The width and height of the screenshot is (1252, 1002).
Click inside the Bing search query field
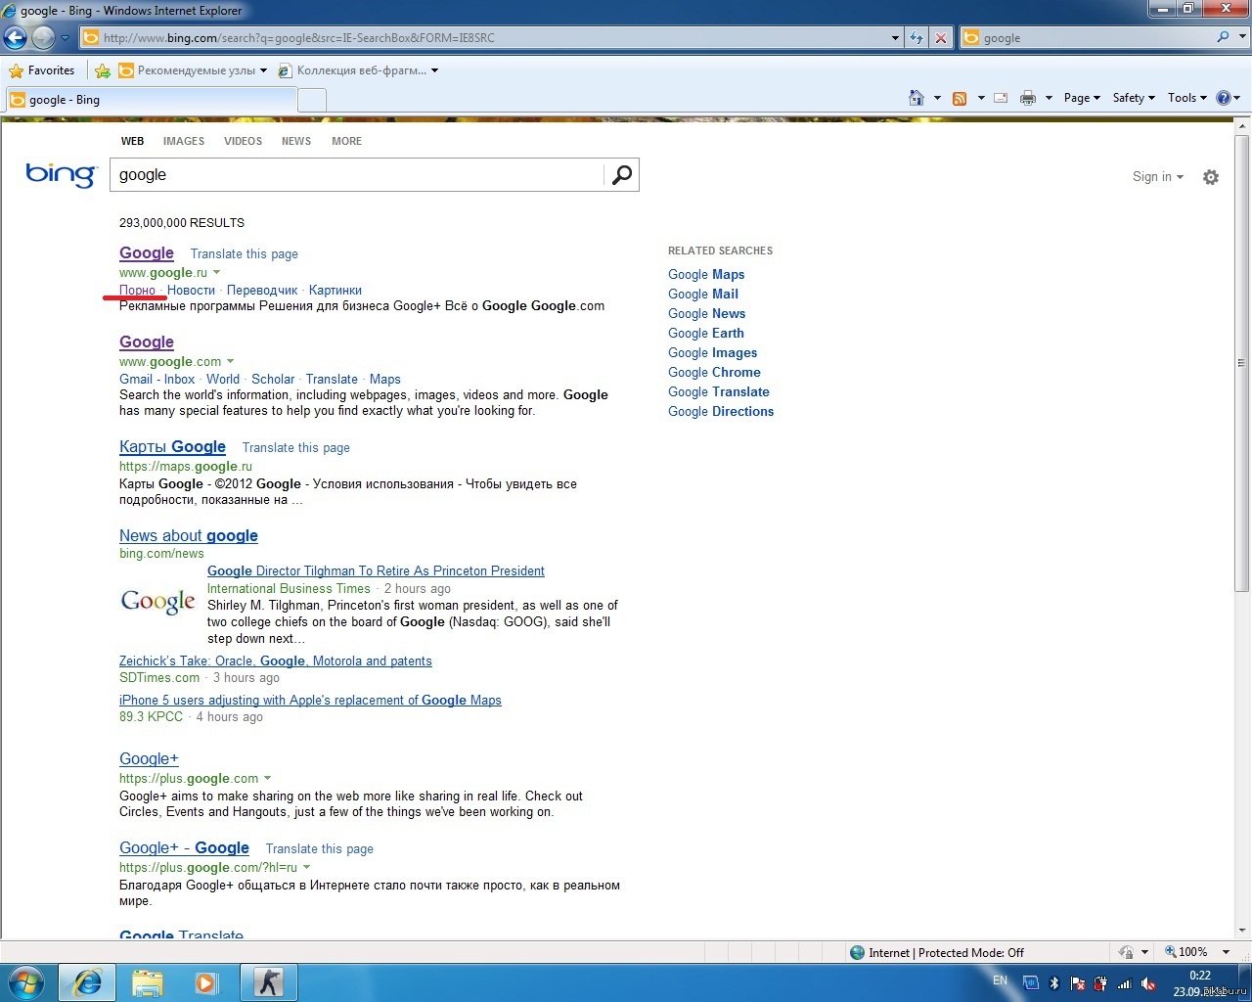click(357, 175)
